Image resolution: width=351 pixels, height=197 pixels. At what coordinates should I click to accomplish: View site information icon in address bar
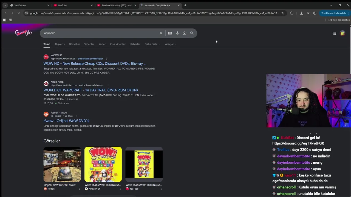[x=26, y=13]
